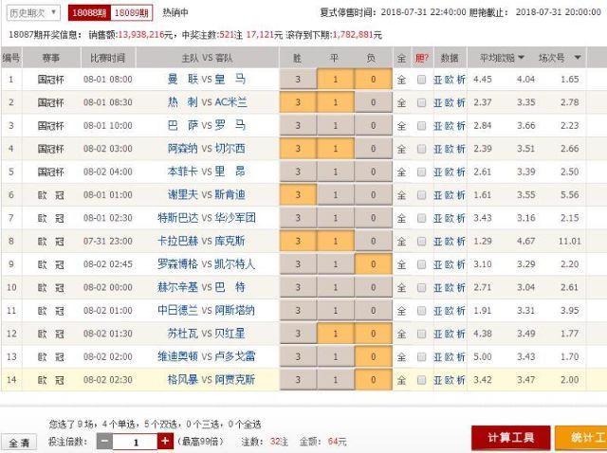Open 欧 odds link for row 2 热刺 VS AC米兰
This screenshot has height=453, width=607.
tap(450, 102)
